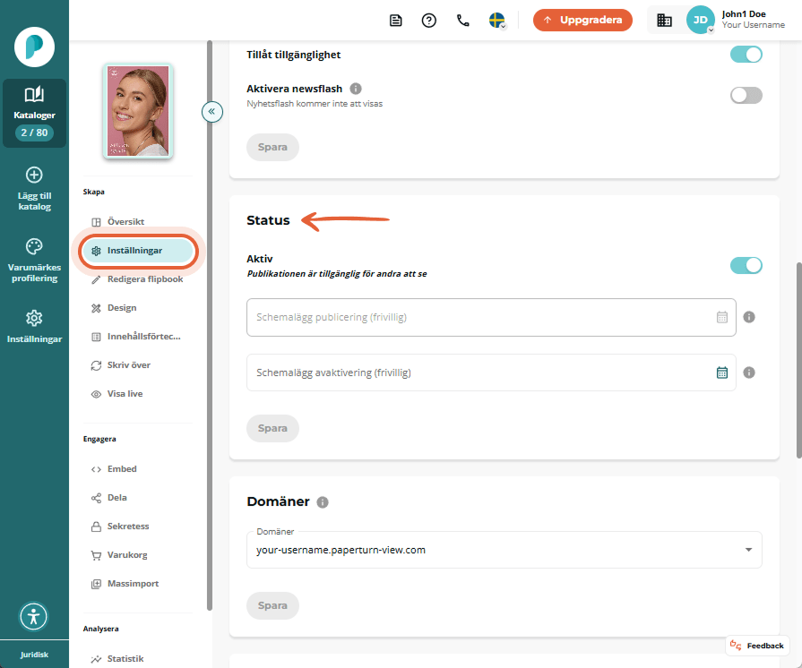Open the Swedish flag language selector

click(497, 21)
